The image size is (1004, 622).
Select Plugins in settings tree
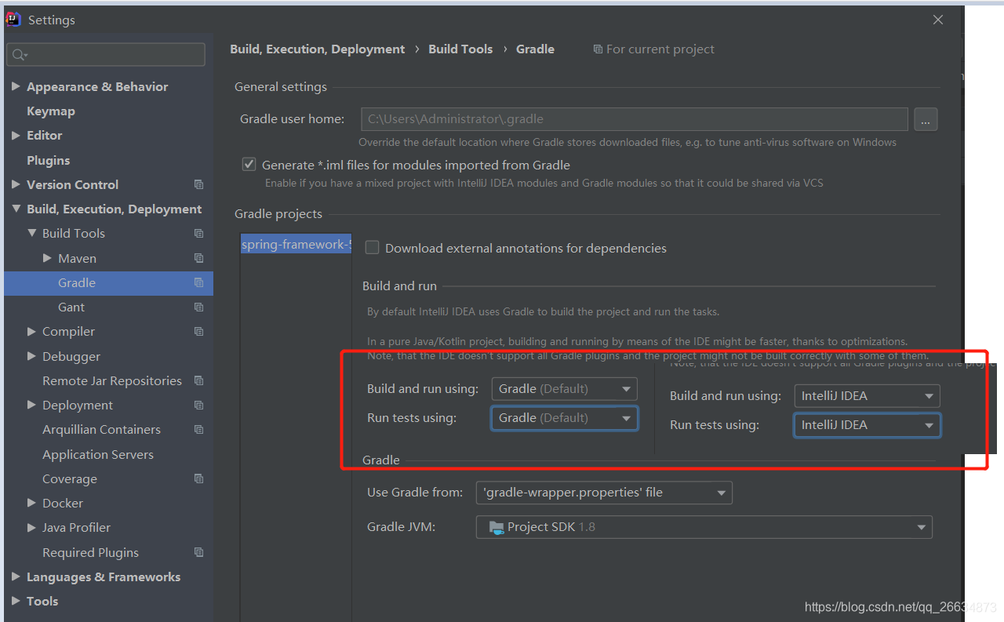pyautogui.click(x=49, y=160)
